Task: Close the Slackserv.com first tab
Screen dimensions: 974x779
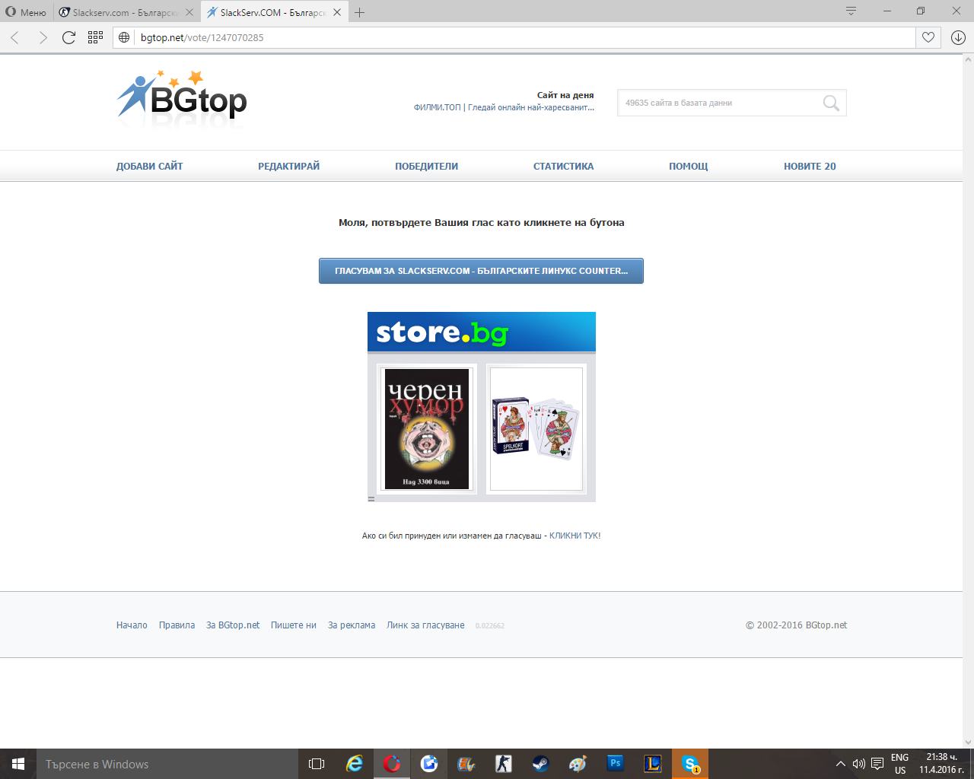Action: click(189, 12)
